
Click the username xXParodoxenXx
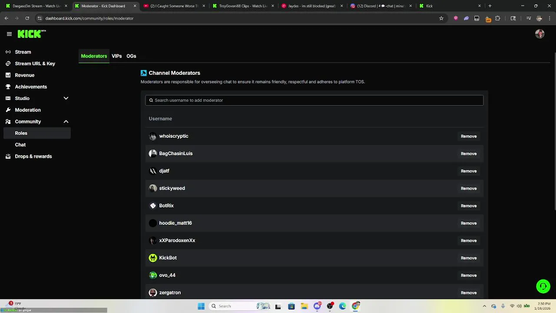point(177,240)
